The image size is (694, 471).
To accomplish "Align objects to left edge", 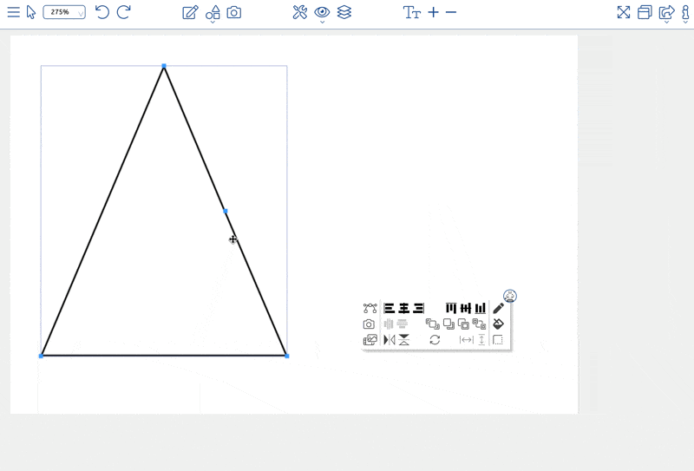I will [x=389, y=308].
